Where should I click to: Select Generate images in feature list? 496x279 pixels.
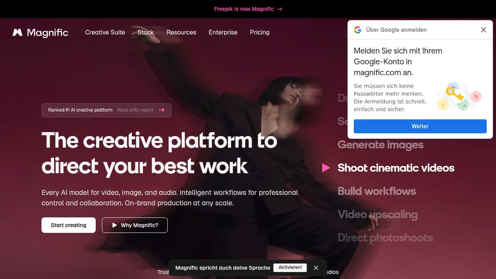tap(381, 145)
